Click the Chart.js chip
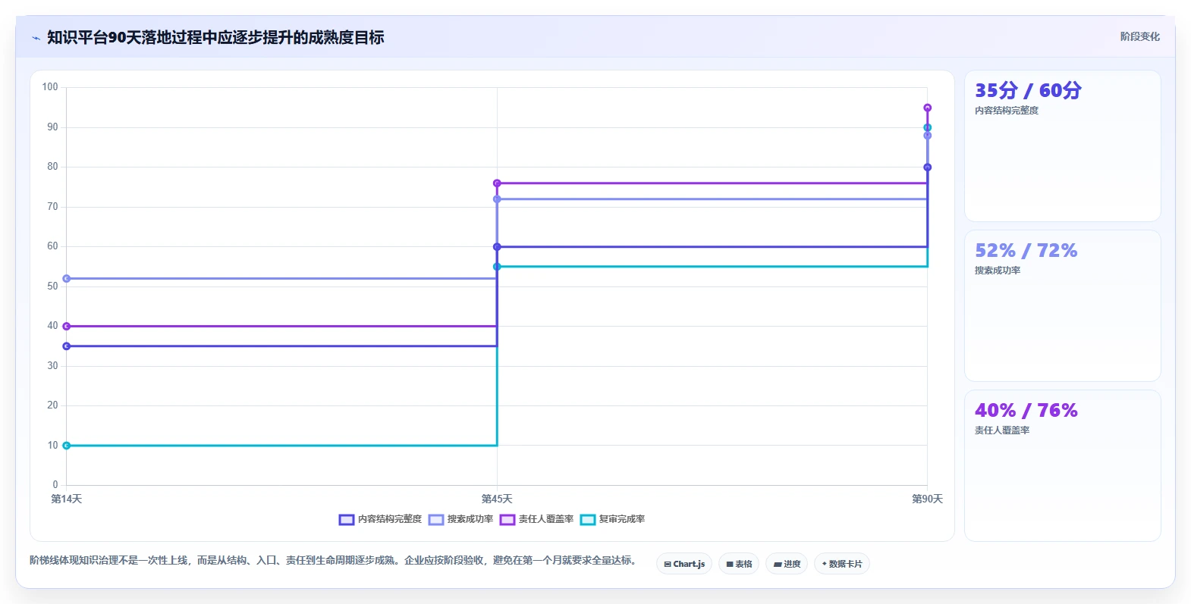 [x=684, y=564]
